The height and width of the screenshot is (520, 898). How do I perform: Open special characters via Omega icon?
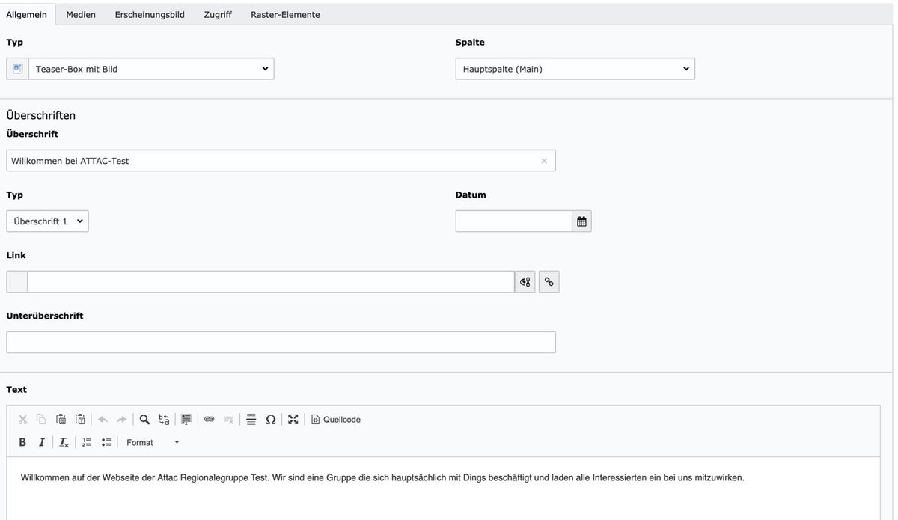271,420
